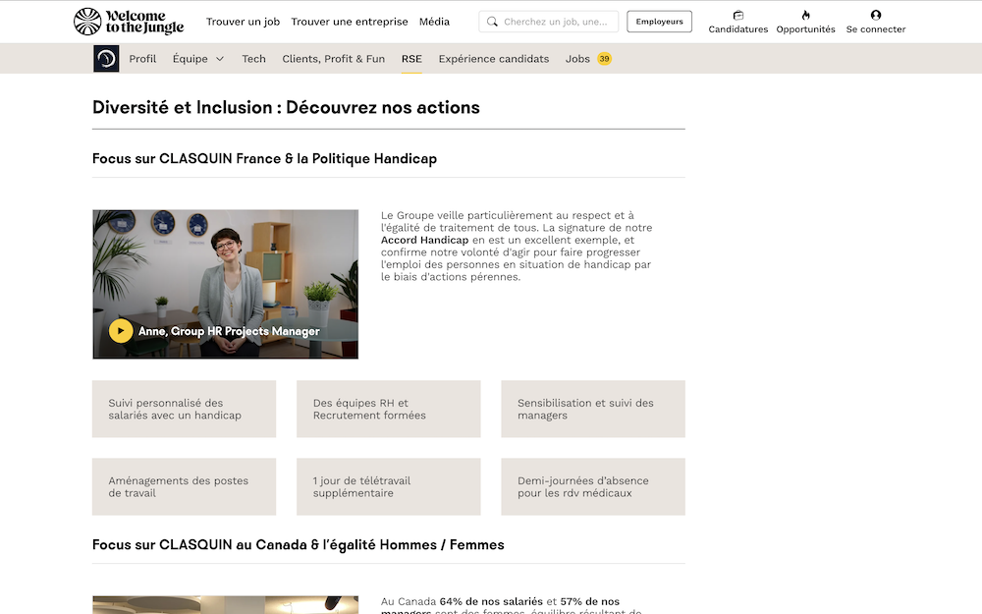Click the Jobs count badge 39
The image size is (982, 614).
(x=604, y=59)
